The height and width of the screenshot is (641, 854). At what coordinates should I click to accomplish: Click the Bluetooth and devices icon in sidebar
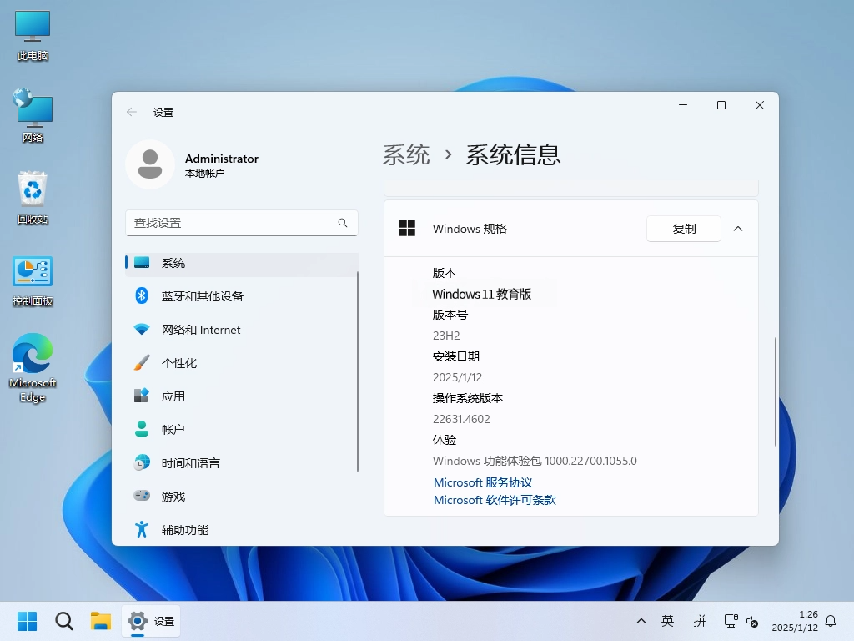[142, 296]
